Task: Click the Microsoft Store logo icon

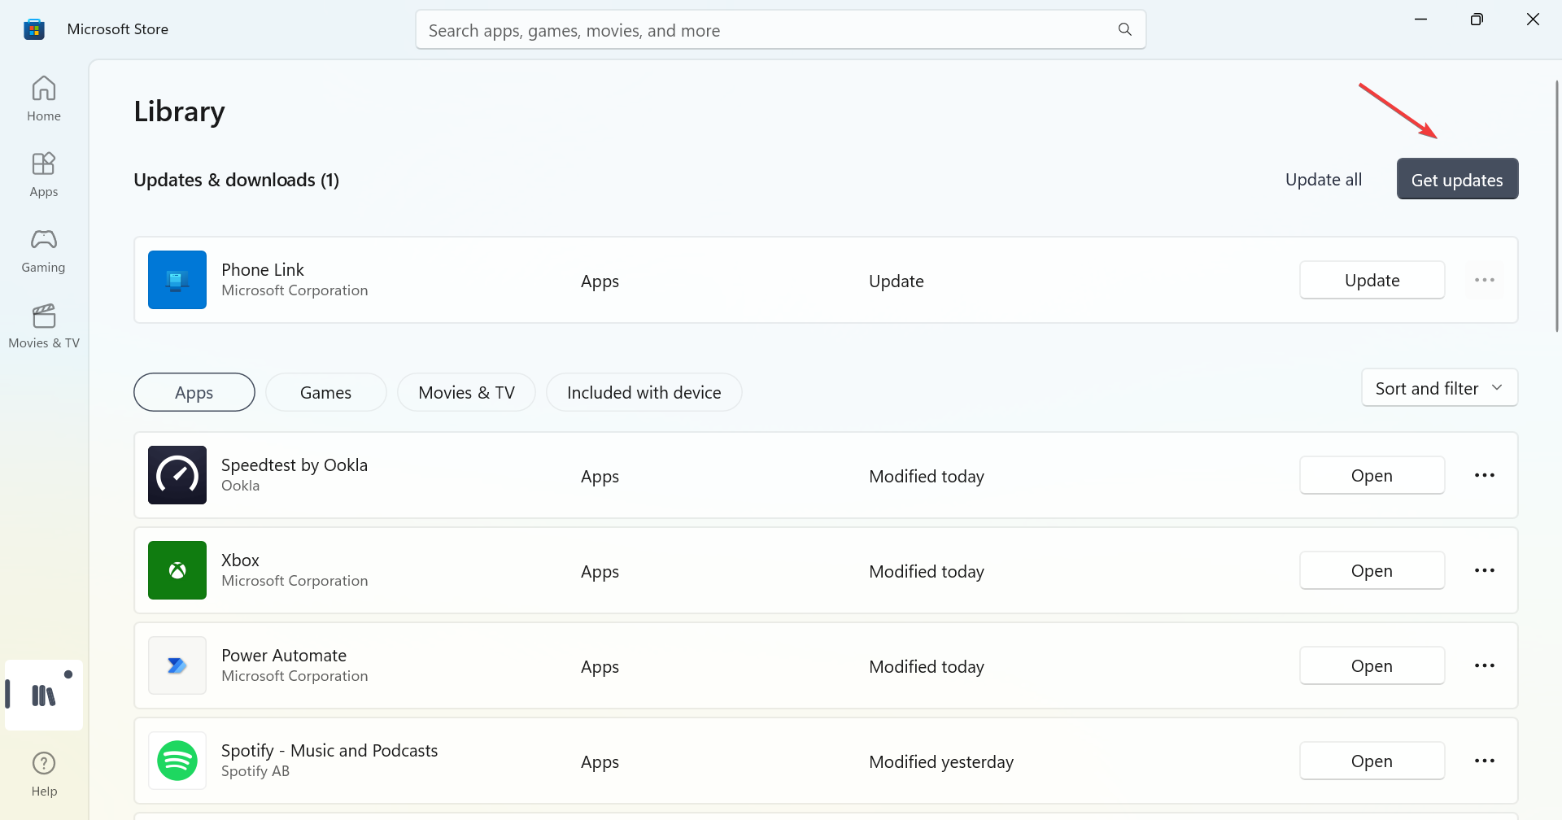Action: click(34, 29)
